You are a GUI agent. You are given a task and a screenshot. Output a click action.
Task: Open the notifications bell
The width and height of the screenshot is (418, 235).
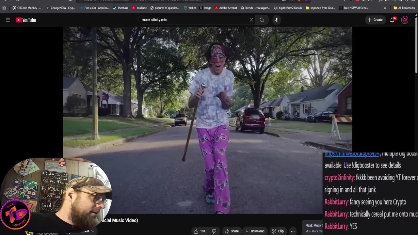[x=393, y=20]
